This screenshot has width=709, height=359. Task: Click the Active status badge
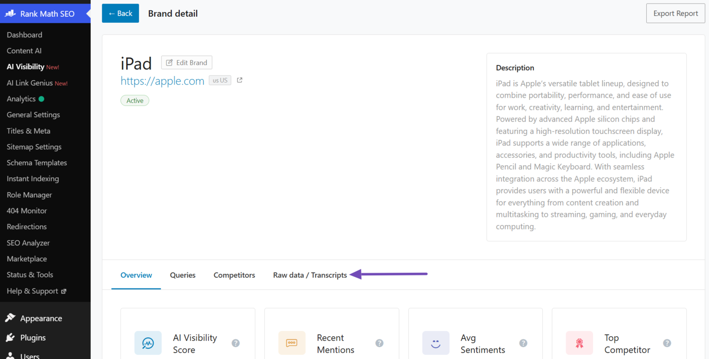(135, 100)
